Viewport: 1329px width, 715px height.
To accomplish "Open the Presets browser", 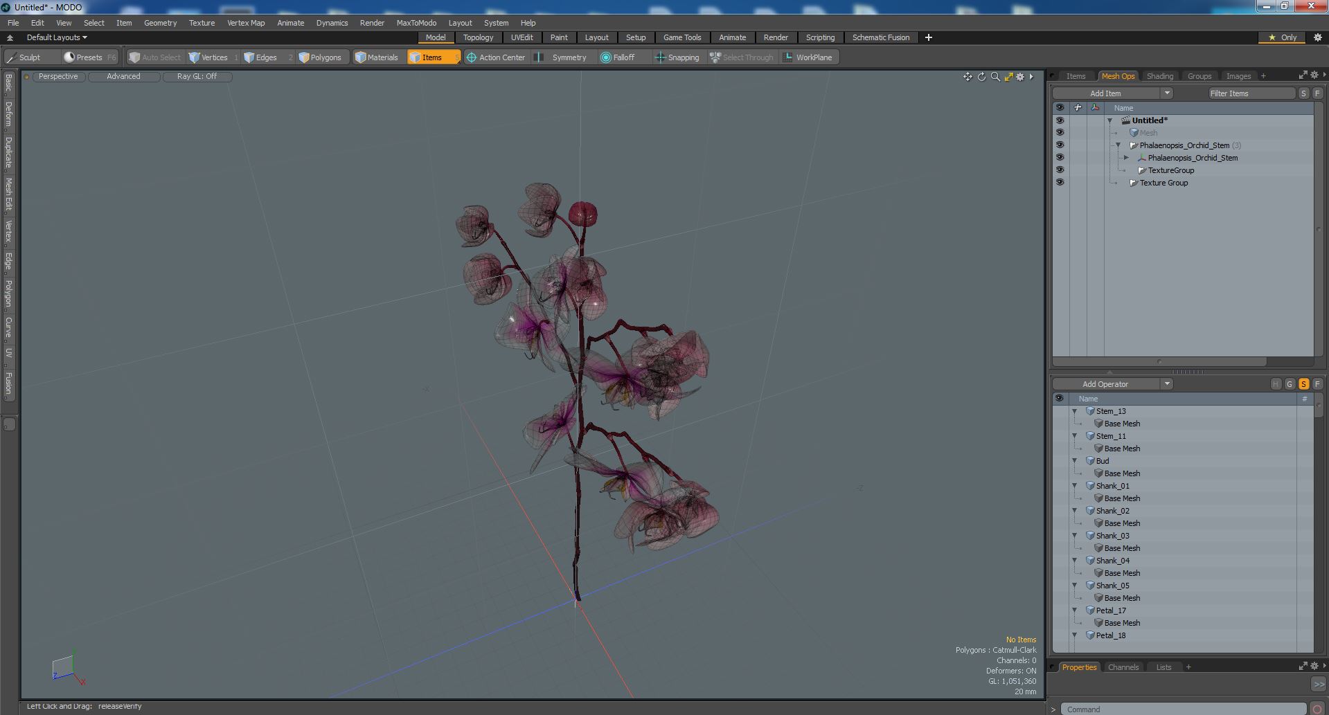I will tap(89, 57).
